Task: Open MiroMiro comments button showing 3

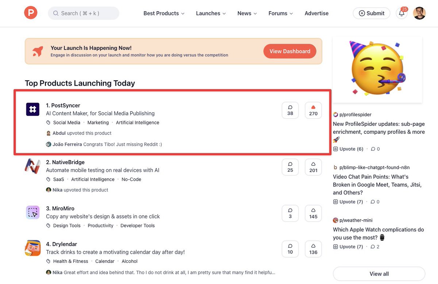Action: [x=290, y=213]
